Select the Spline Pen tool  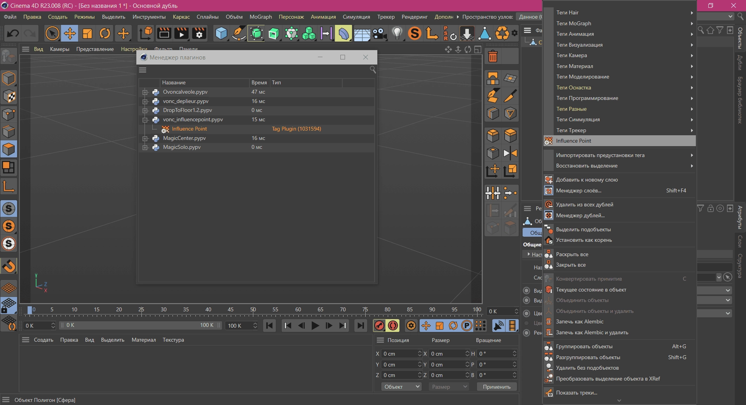[239, 33]
